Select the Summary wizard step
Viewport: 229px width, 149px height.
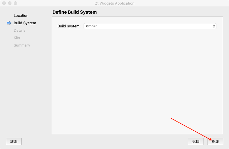coord(22,45)
